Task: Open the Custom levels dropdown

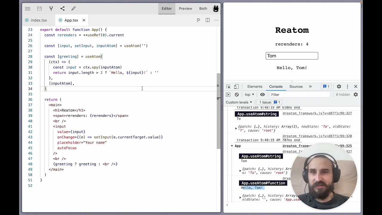Action: click(x=239, y=102)
